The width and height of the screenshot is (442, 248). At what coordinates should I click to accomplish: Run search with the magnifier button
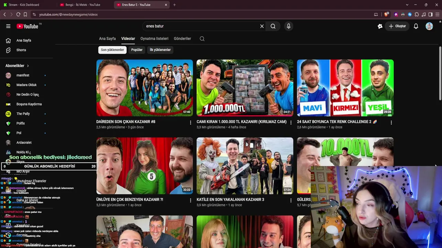(x=273, y=26)
